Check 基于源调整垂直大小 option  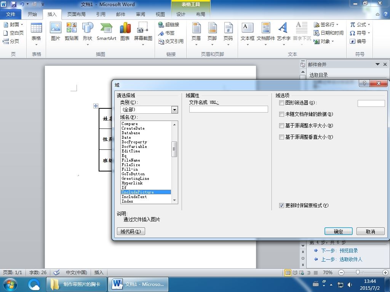[281, 137]
